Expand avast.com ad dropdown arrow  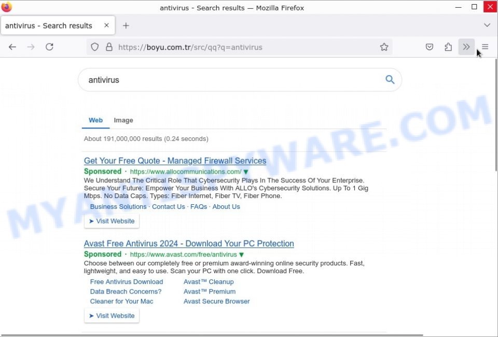tap(241, 255)
